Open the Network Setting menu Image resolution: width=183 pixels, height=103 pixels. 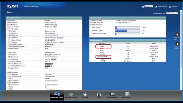pos(71,95)
